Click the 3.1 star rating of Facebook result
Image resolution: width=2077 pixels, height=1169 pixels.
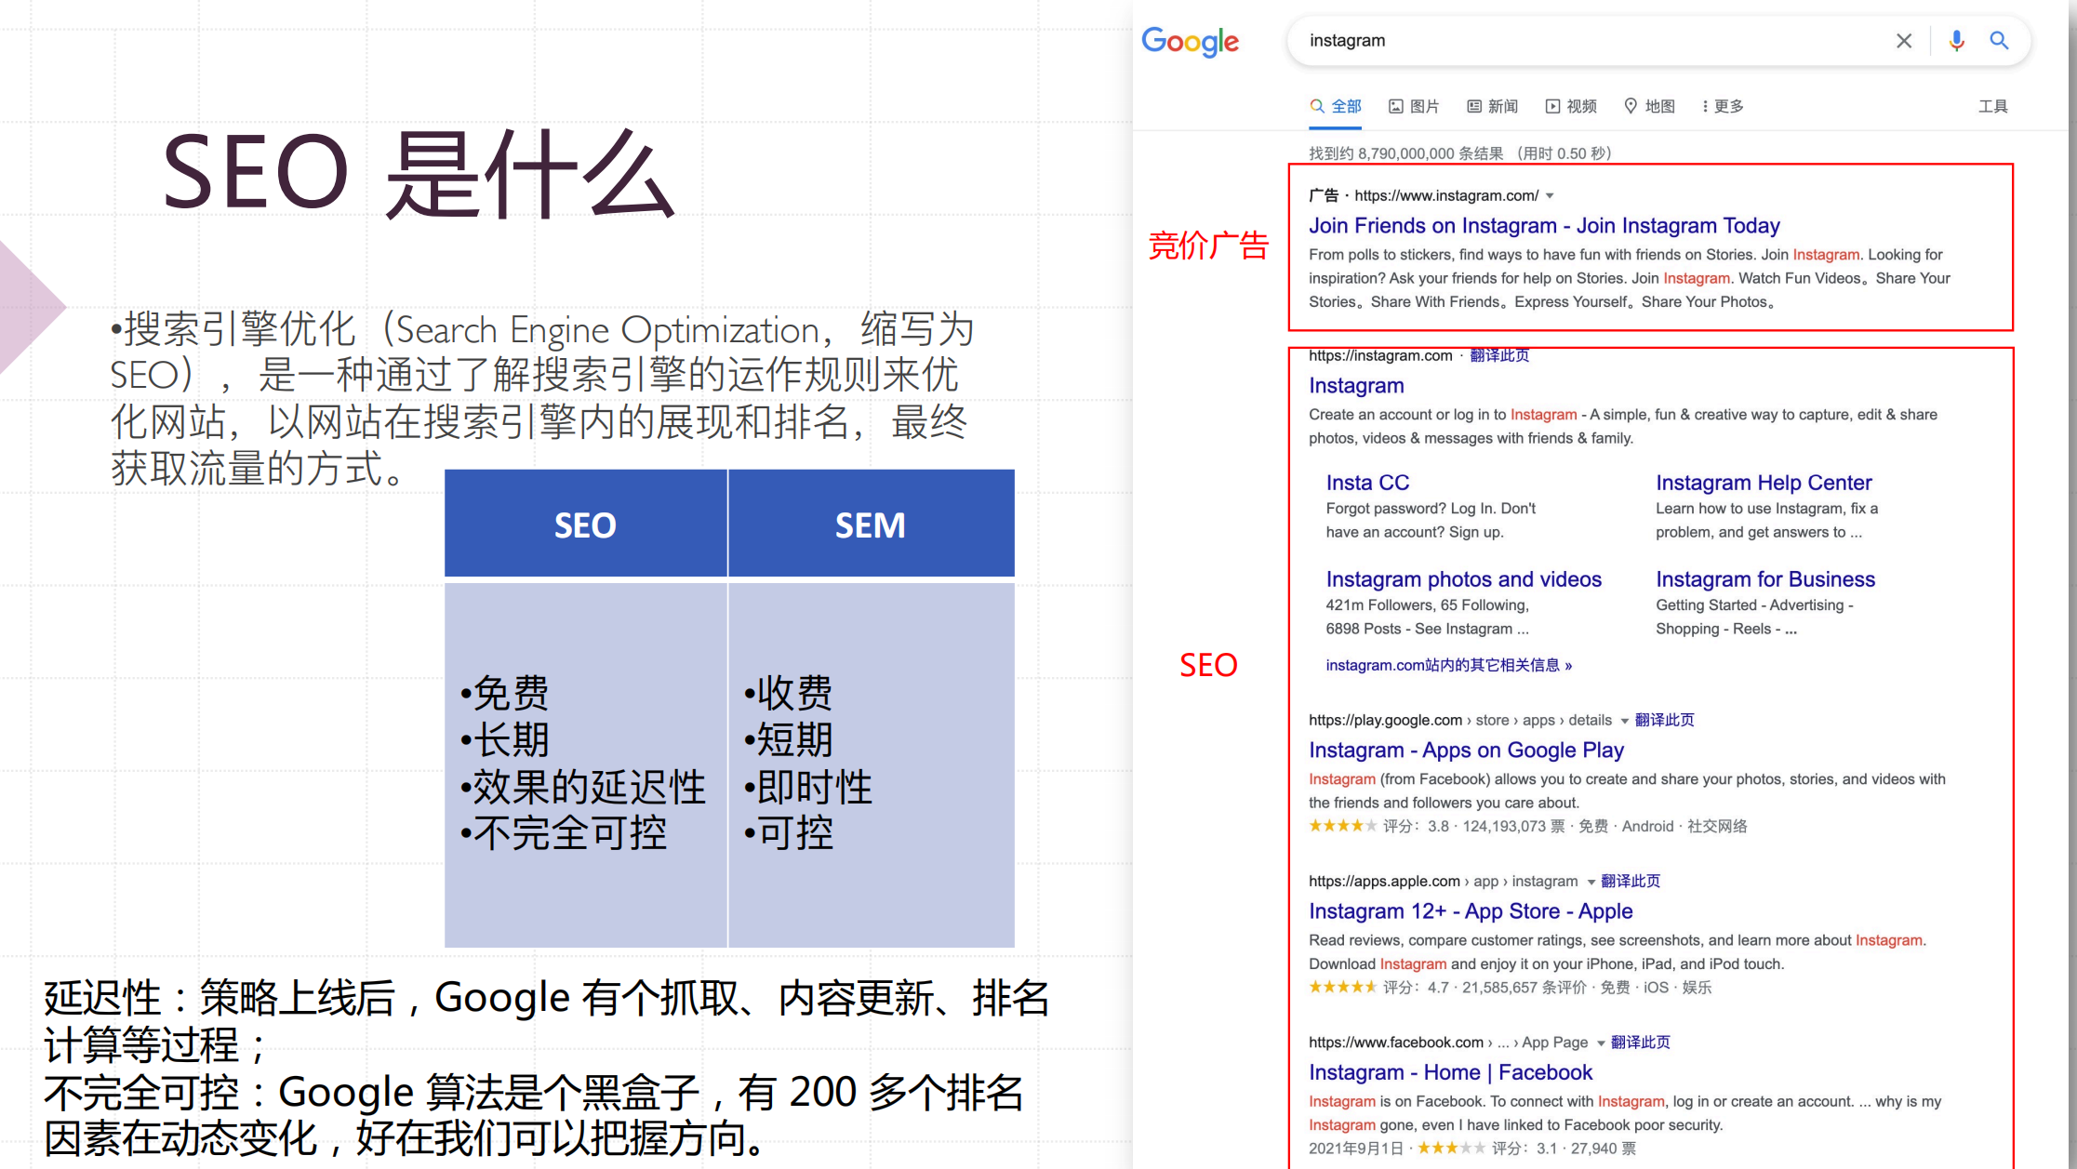coord(1450,1149)
